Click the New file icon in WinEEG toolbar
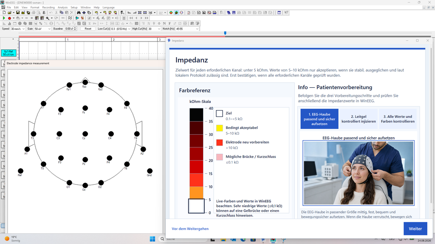435x244 pixels. click(x=4, y=12)
